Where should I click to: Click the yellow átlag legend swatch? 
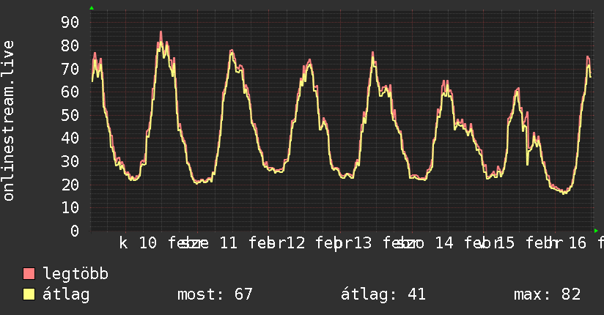click(x=29, y=294)
